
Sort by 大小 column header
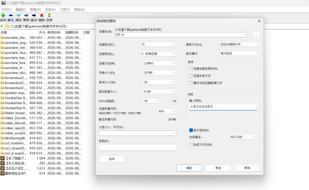(x=42, y=32)
